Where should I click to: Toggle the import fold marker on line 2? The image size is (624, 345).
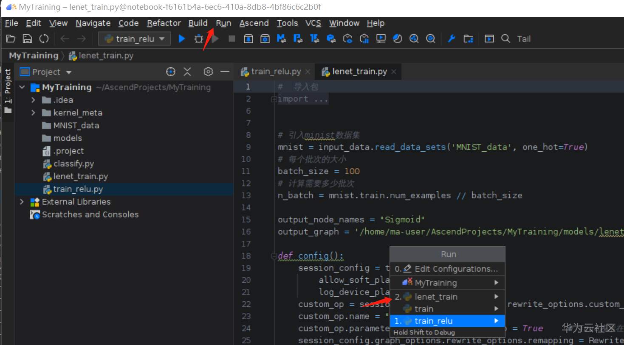(274, 99)
